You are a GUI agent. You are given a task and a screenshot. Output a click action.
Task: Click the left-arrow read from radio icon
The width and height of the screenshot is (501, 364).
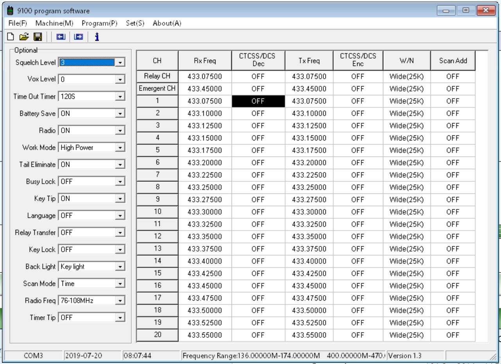(x=61, y=37)
